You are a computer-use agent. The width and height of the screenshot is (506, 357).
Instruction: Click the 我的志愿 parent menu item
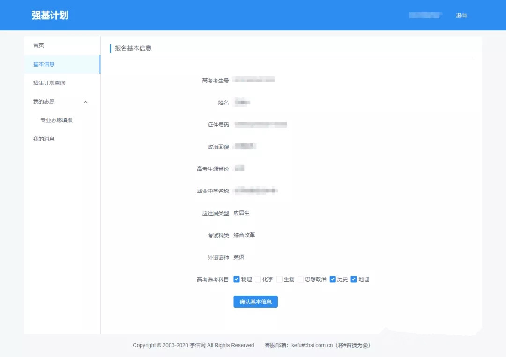43,102
